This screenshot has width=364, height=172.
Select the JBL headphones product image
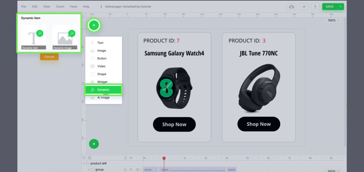point(259,88)
